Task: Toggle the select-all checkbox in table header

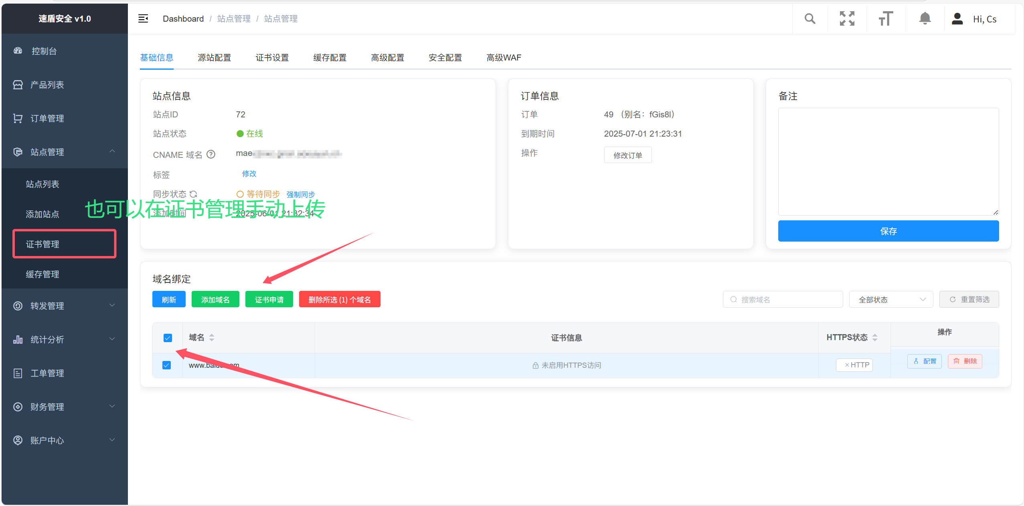Action: 168,338
